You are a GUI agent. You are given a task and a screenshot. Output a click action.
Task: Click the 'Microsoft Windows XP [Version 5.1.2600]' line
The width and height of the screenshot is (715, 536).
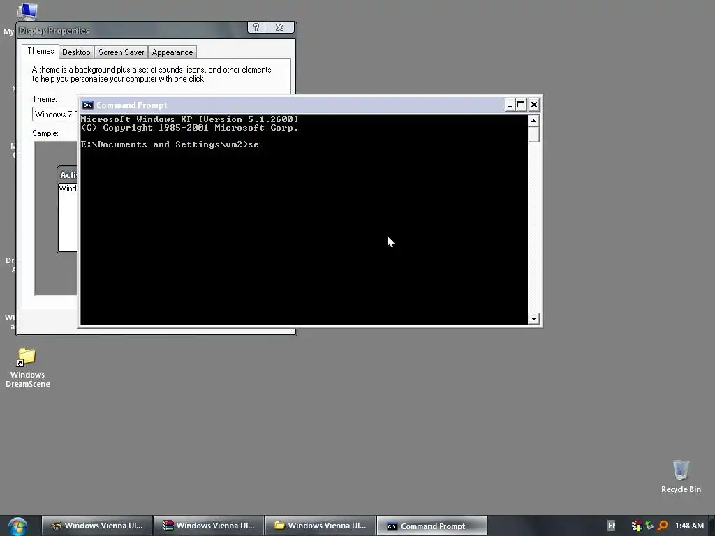tap(190, 119)
